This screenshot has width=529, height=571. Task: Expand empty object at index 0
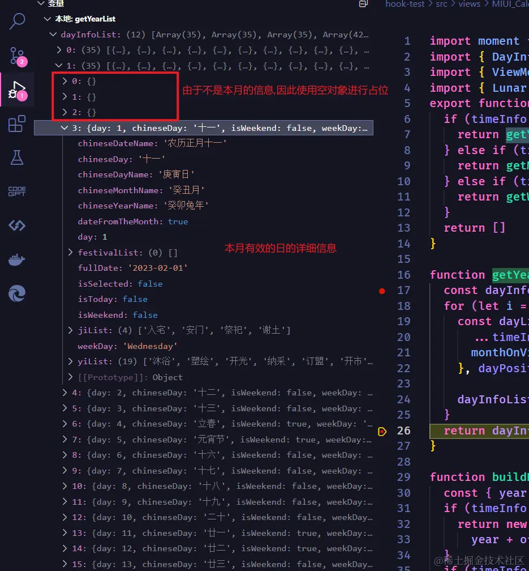pos(64,81)
